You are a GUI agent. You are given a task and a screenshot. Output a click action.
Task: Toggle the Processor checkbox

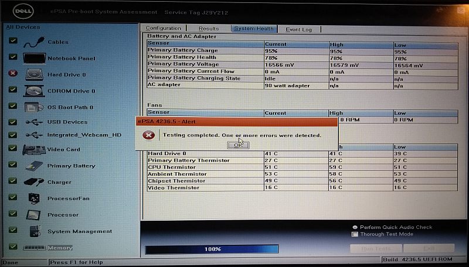pos(13,214)
